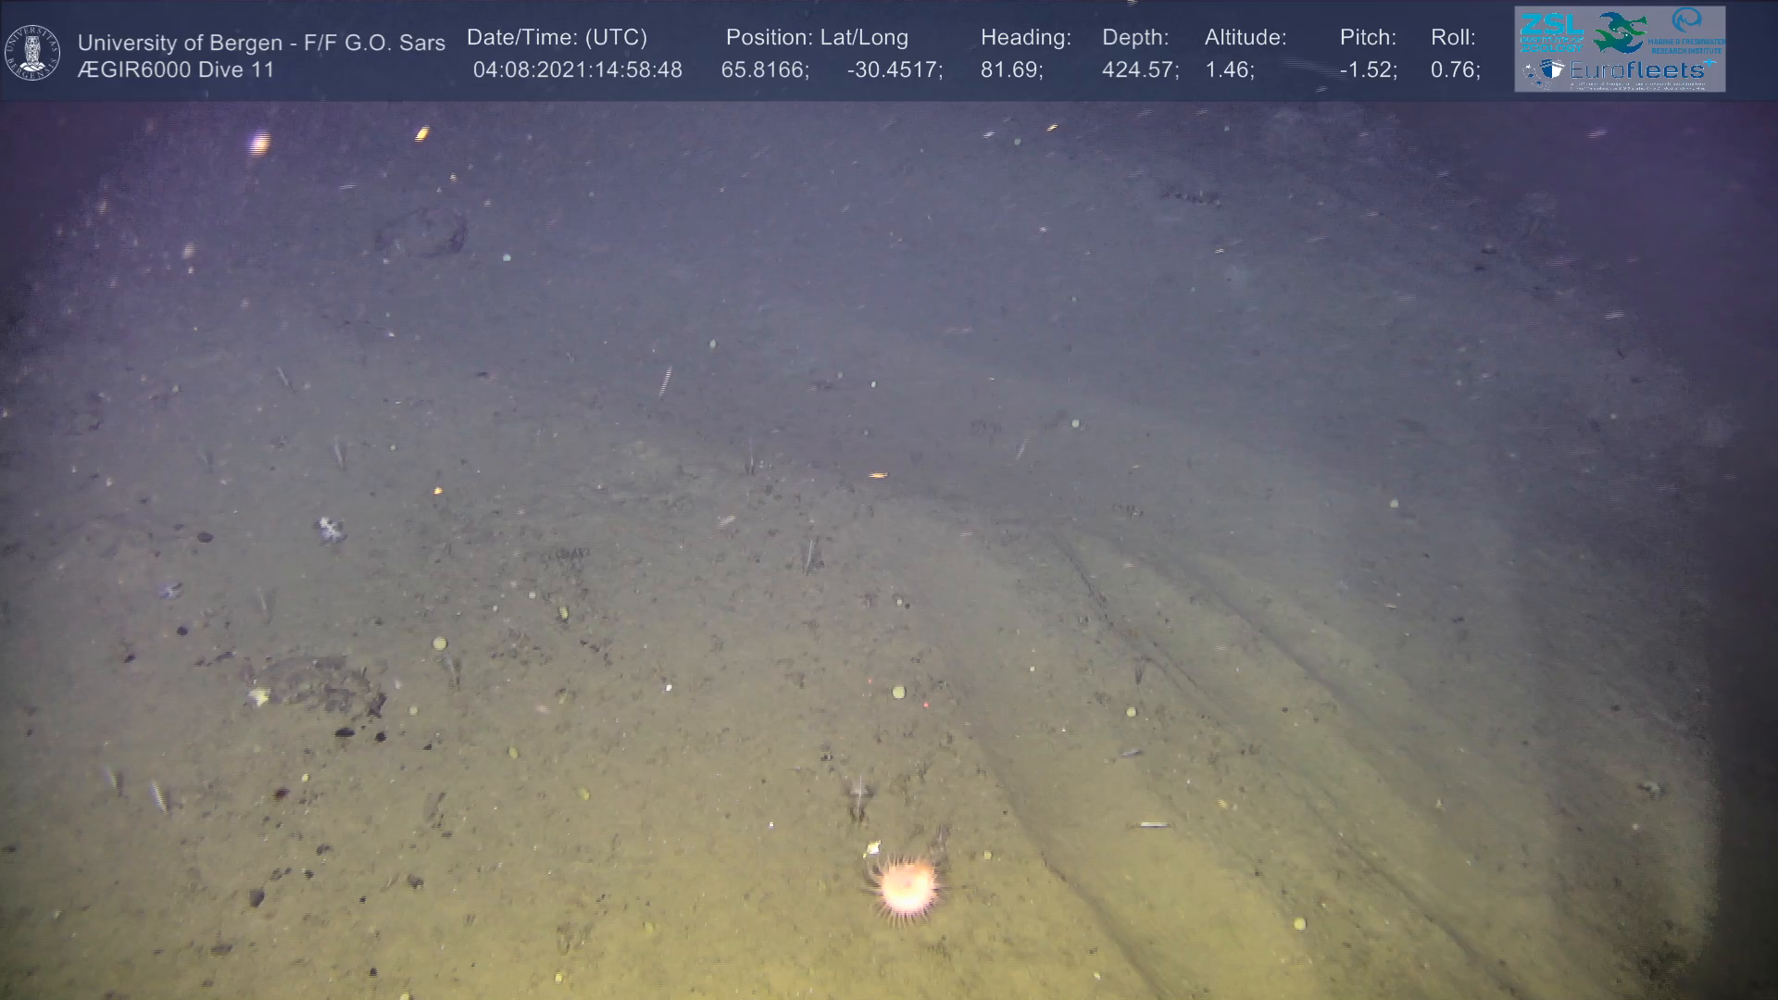Click the small white starfish on sediment

[331, 529]
